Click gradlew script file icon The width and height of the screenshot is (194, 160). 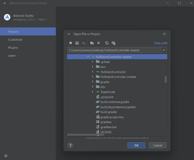(x=98, y=122)
